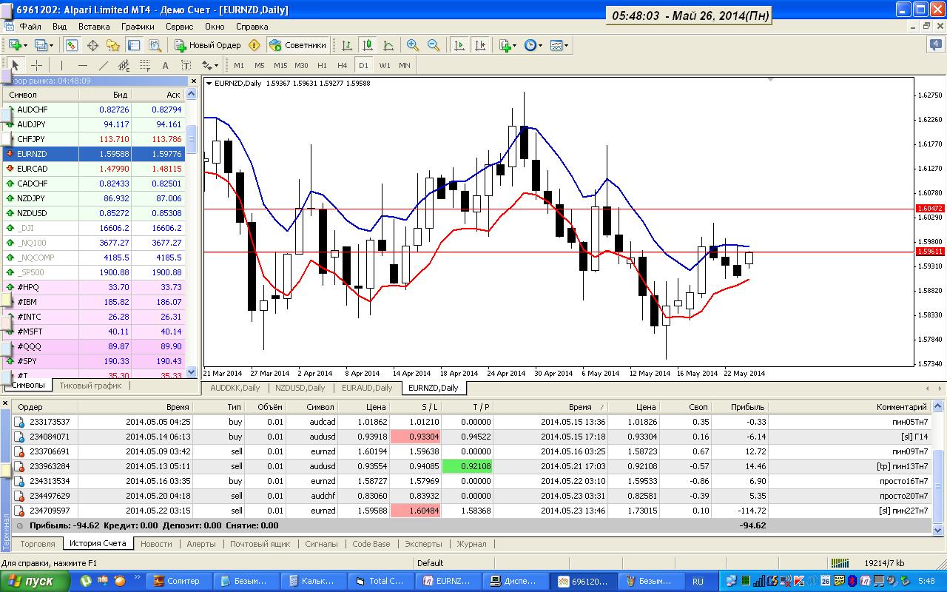Toggle chart auto scroll button
947x592 pixels.
click(459, 45)
